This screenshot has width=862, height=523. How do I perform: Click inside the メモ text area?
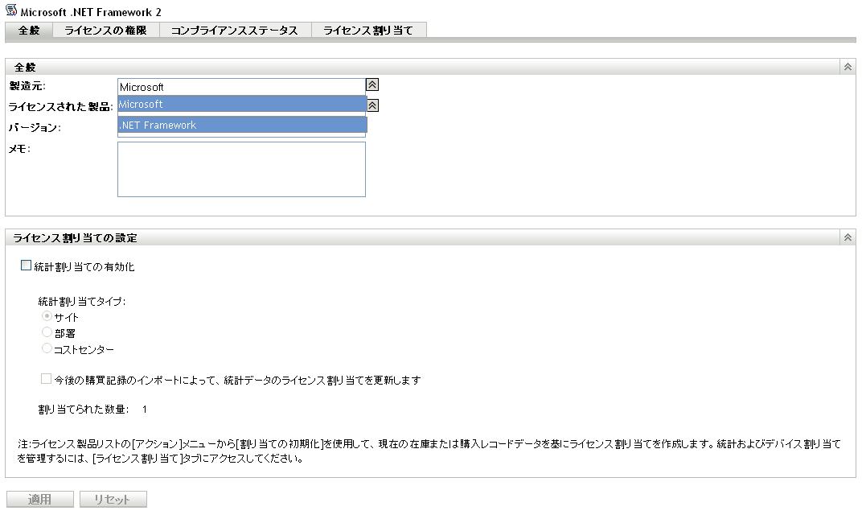point(241,170)
